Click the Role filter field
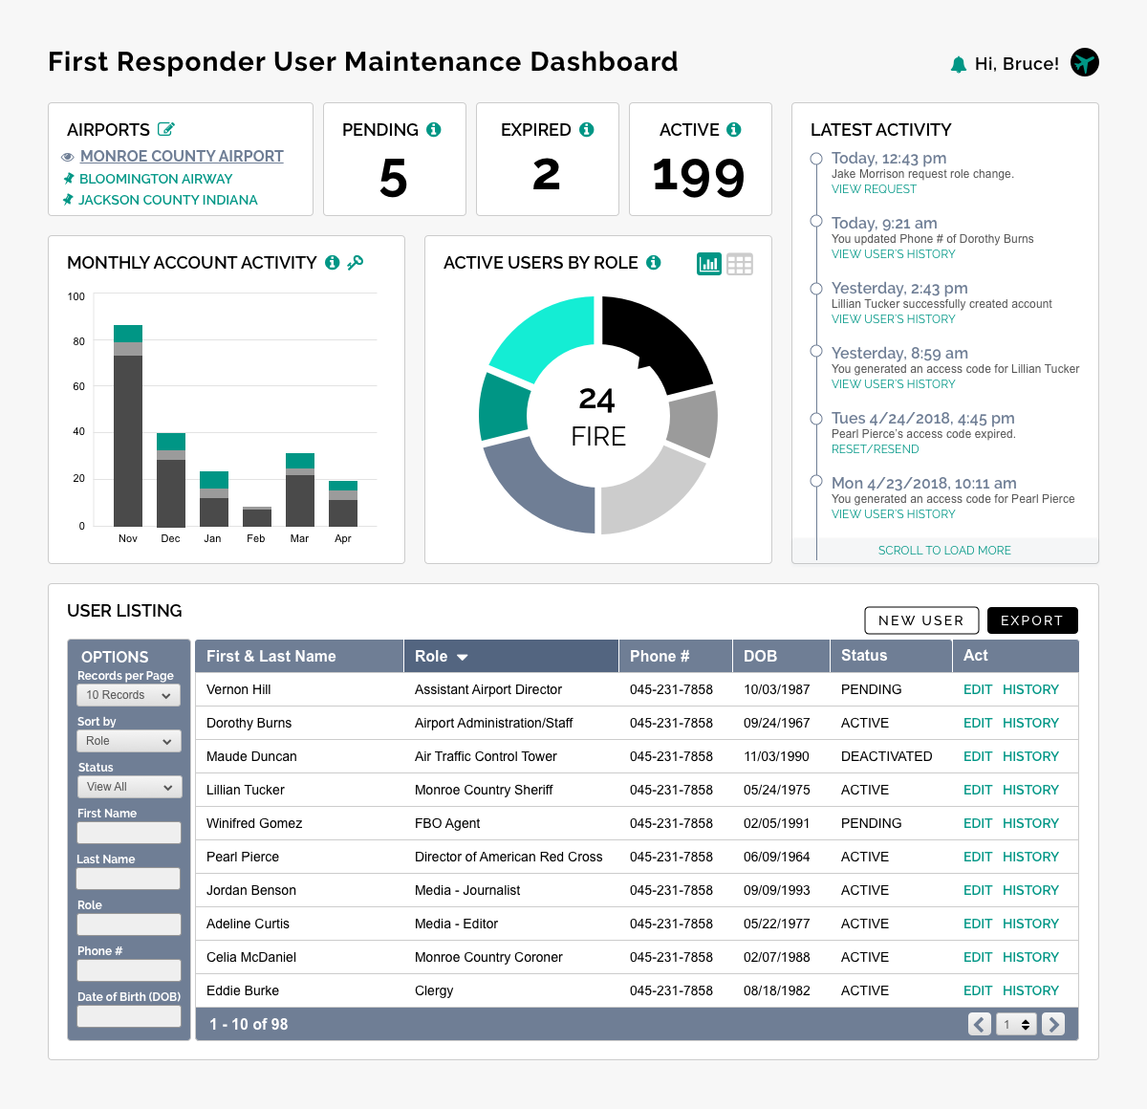Viewport: 1147px width, 1109px height. 128,924
